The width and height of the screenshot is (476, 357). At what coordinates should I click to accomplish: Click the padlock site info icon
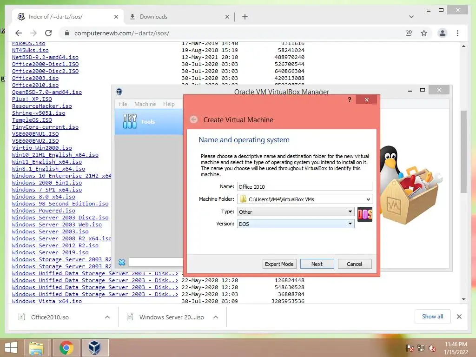pos(67,33)
